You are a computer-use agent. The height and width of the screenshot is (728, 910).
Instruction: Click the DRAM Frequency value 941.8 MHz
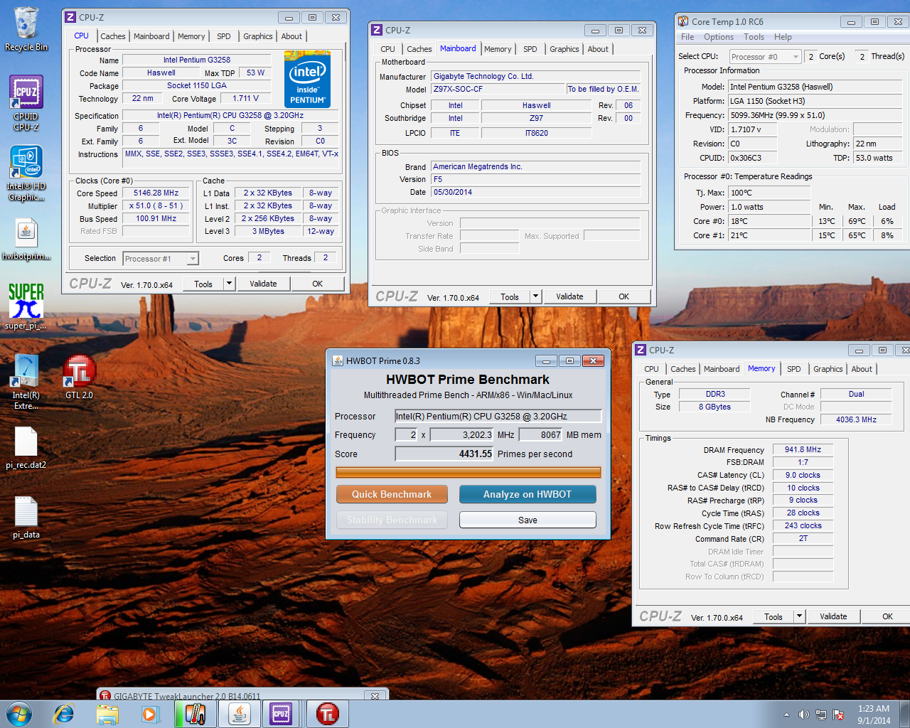(803, 449)
